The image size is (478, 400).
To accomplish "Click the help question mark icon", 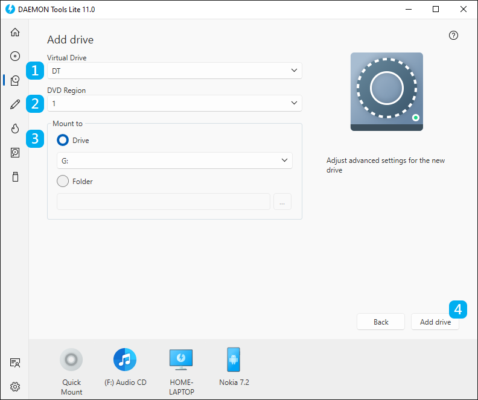I will [x=453, y=36].
